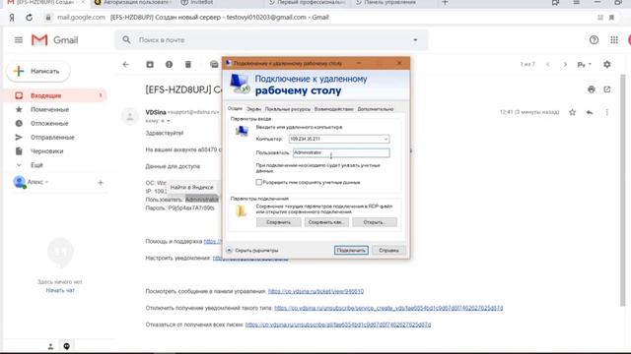Delete the open email with trash icon
Screen dimensions: 631x354
click(x=188, y=64)
